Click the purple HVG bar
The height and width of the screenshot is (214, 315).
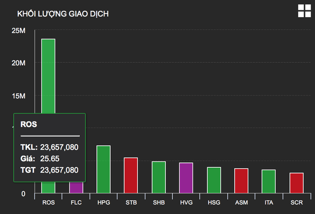(186, 178)
